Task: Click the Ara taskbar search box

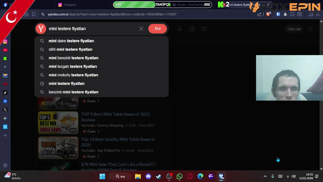Action: pyautogui.click(x=120, y=176)
